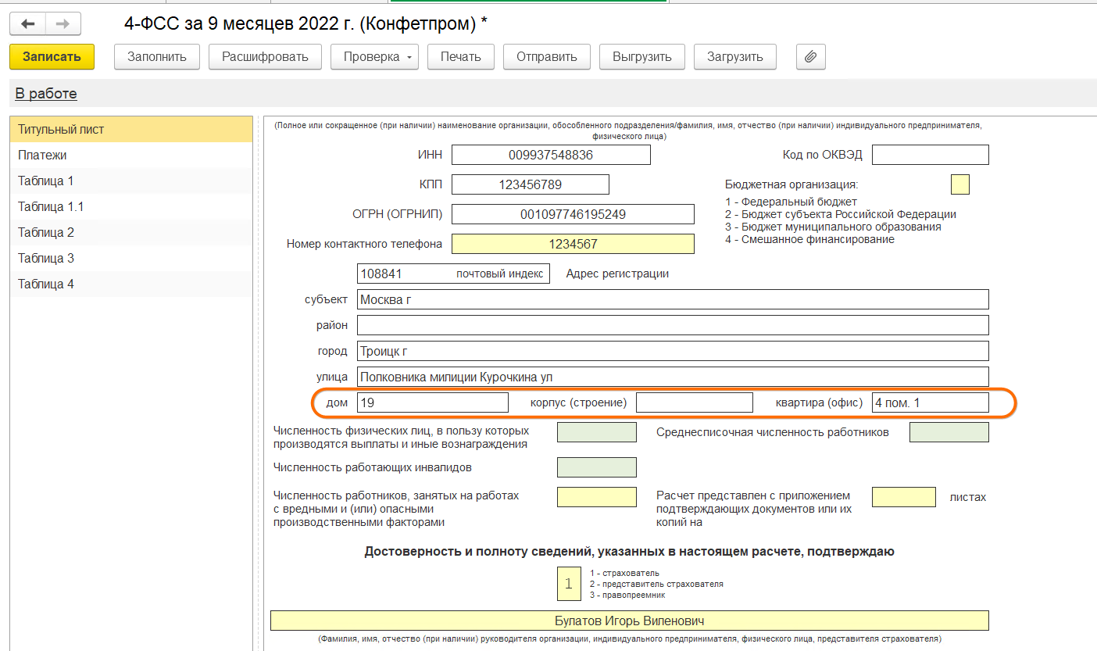Viewport: 1097px width, 651px height.
Task: Click the ИНН field with 009937548836
Action: coord(551,155)
